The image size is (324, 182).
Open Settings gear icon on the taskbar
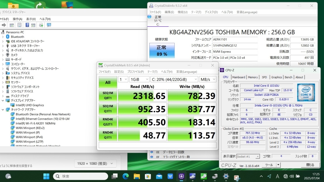(x=226, y=176)
